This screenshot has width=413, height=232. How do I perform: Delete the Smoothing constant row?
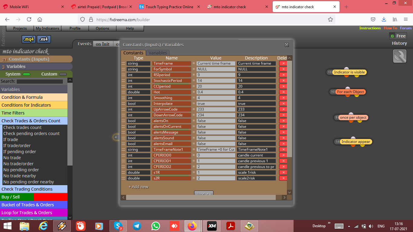tap(283, 98)
